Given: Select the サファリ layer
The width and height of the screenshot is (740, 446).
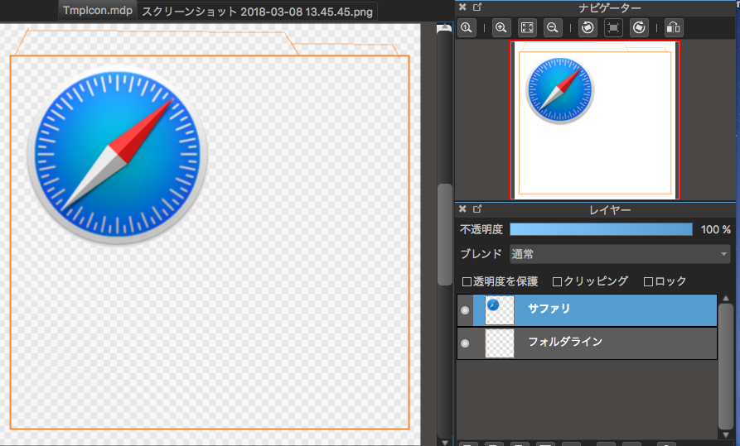Looking at the screenshot, I should (587, 310).
